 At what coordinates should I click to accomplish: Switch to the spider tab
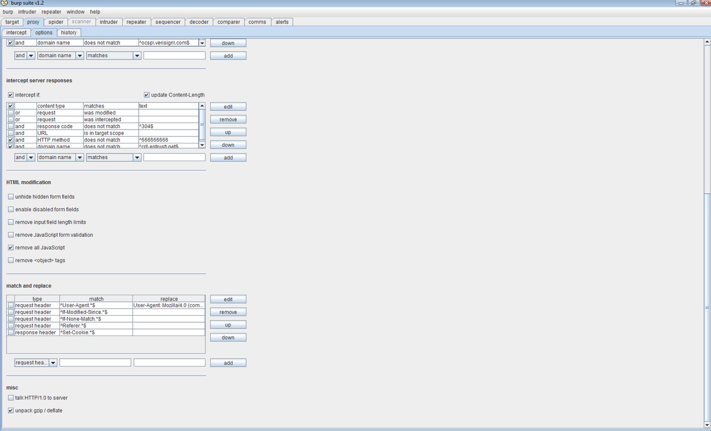pos(56,22)
